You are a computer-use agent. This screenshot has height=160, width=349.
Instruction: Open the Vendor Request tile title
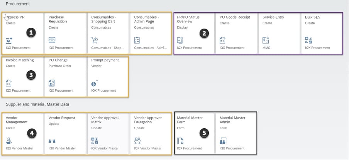tap(62, 117)
